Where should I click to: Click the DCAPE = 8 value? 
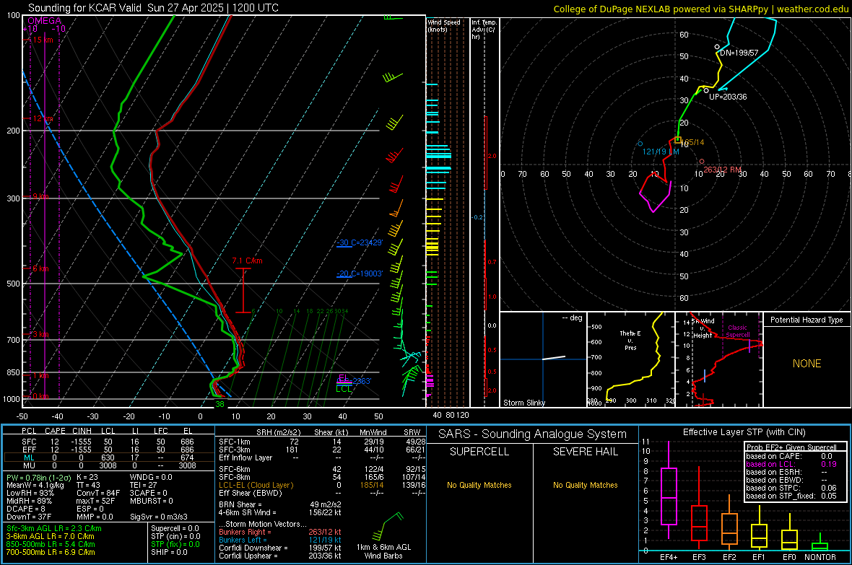pyautogui.click(x=25, y=509)
